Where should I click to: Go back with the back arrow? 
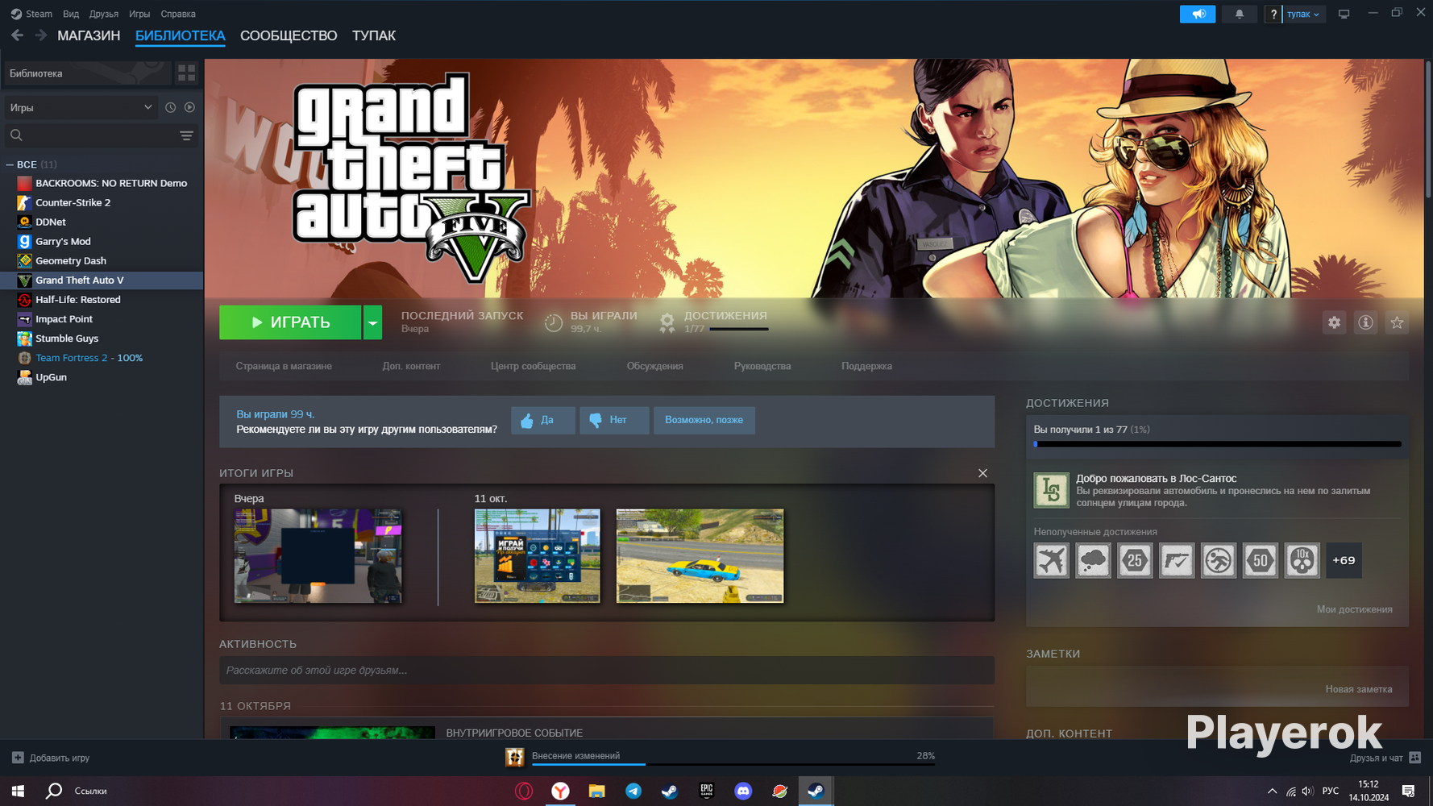pyautogui.click(x=17, y=35)
